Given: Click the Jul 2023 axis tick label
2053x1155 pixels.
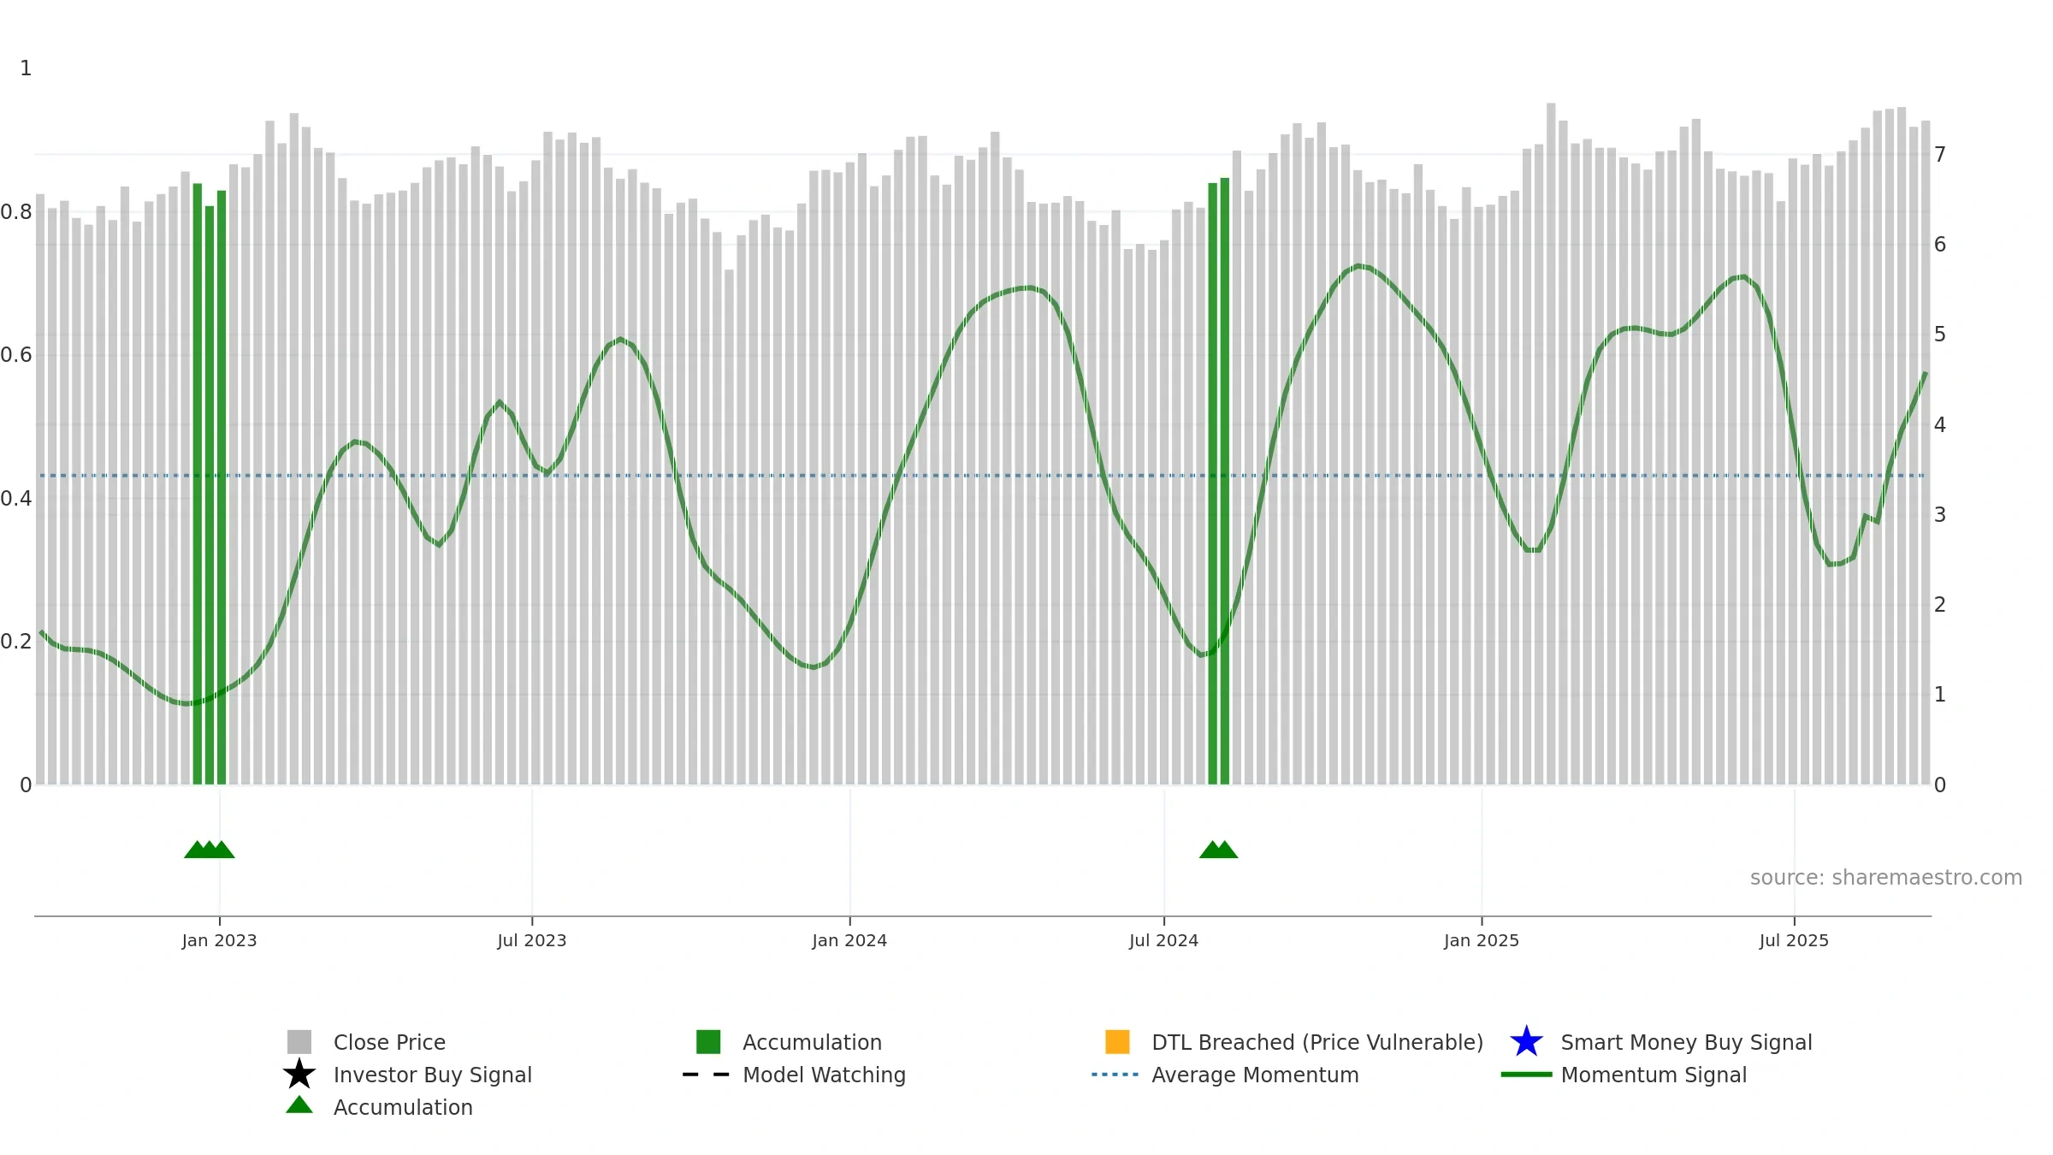Looking at the screenshot, I should coord(532,941).
